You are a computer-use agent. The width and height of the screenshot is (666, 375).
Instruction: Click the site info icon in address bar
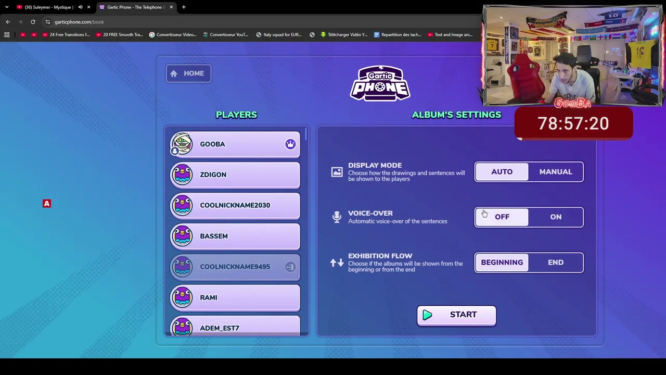(47, 22)
